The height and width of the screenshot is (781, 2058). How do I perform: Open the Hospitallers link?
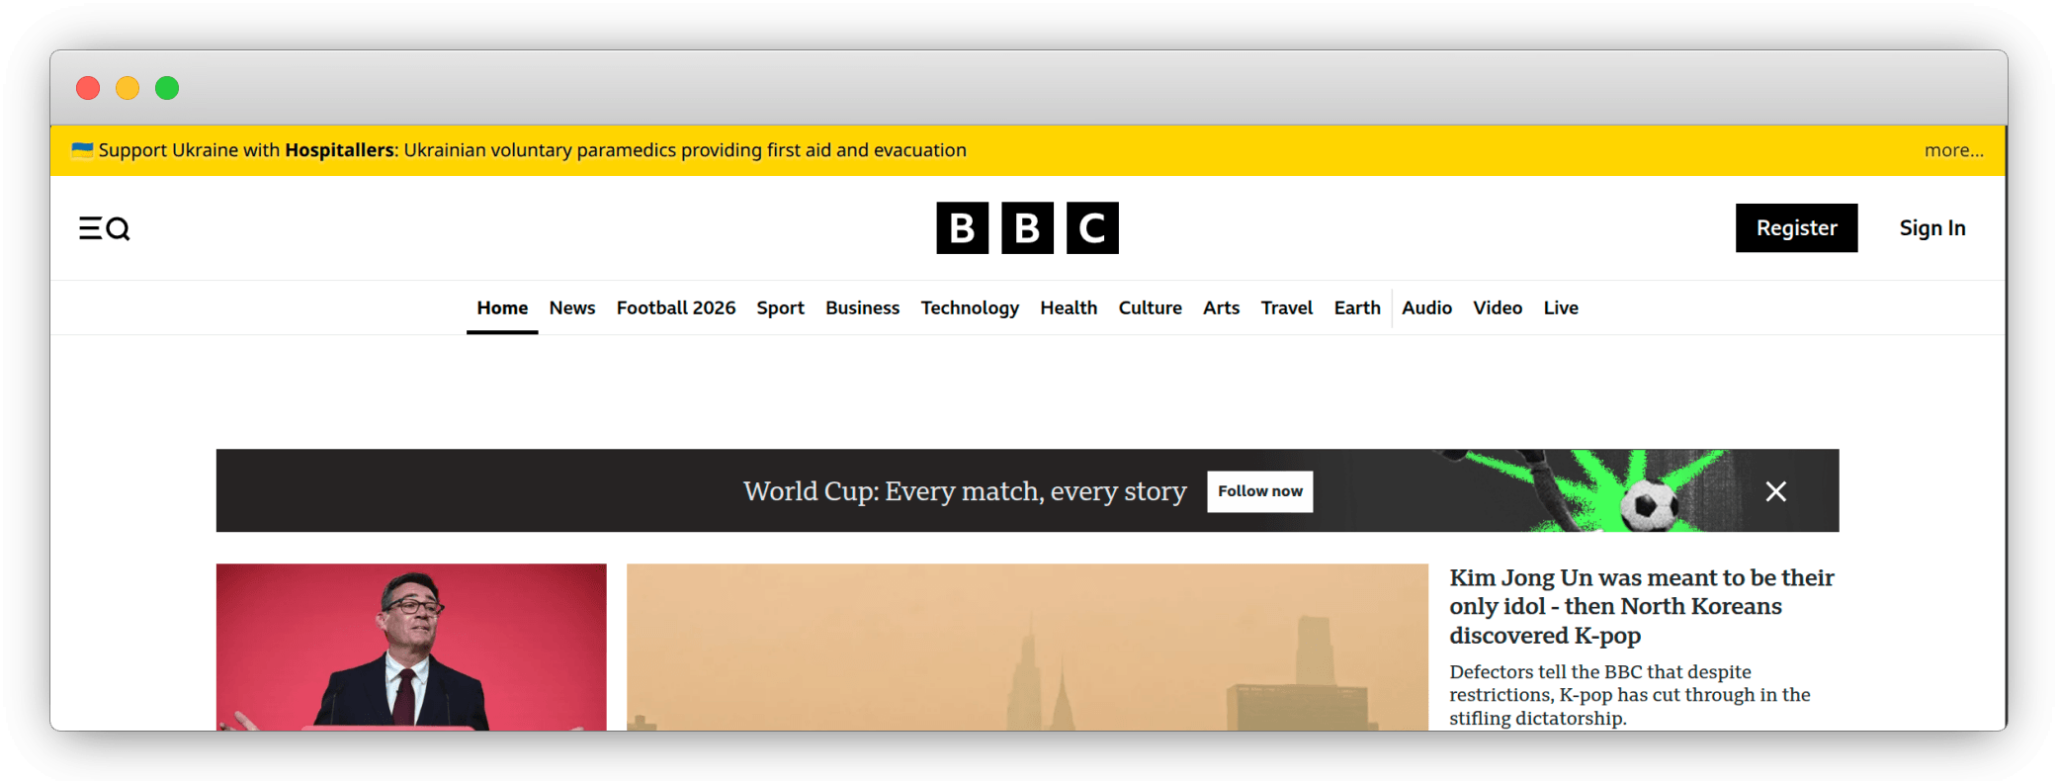tap(339, 150)
